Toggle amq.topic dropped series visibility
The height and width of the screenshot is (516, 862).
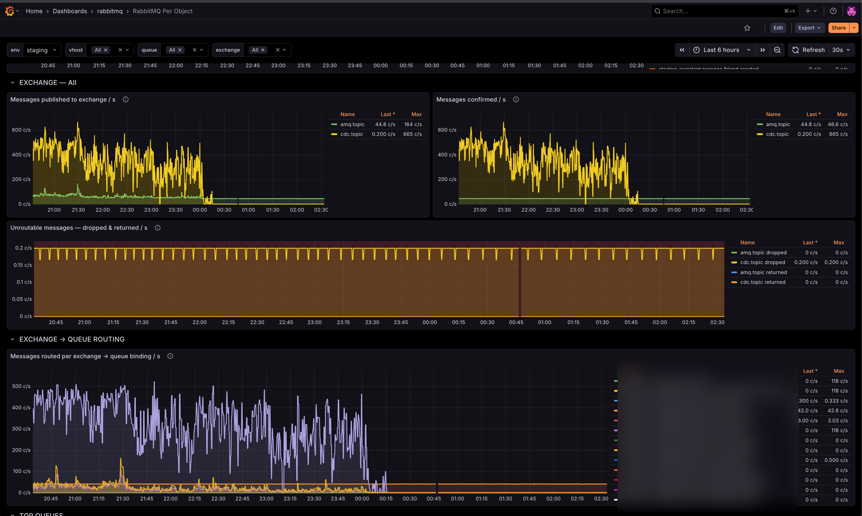pyautogui.click(x=763, y=252)
